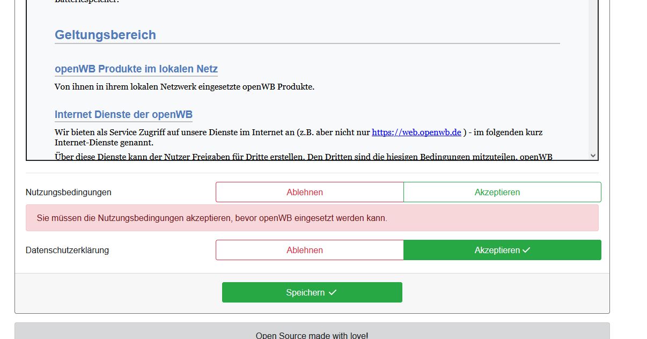
Task: Click the line starting 'Wir bieten als Service'
Action: (x=299, y=132)
